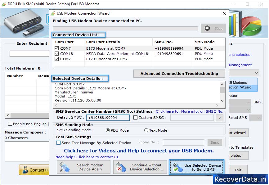269x185 pixels.
Task: Click the Message Composer text area
Action: (27, 151)
